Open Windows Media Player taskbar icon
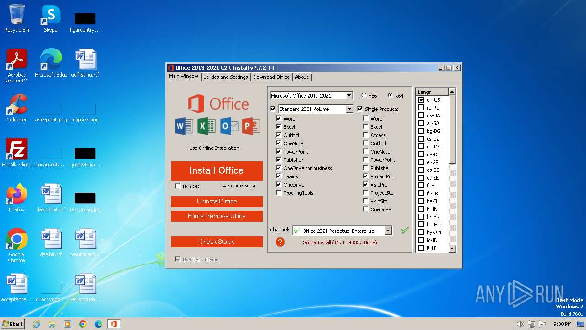Screen dimensions: 586x330 click(67, 324)
